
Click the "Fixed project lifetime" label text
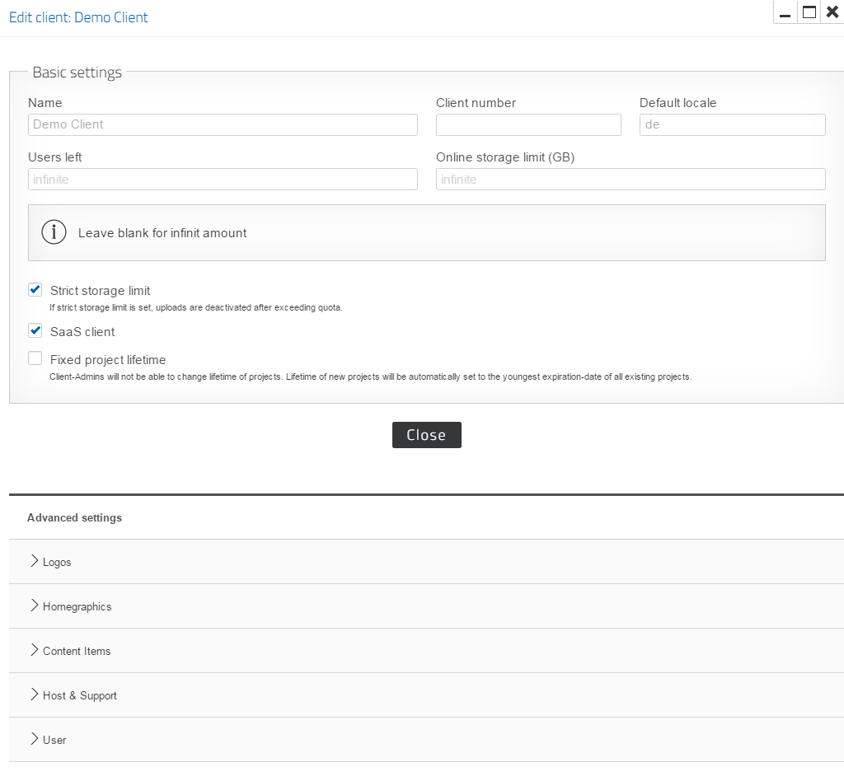click(x=108, y=360)
